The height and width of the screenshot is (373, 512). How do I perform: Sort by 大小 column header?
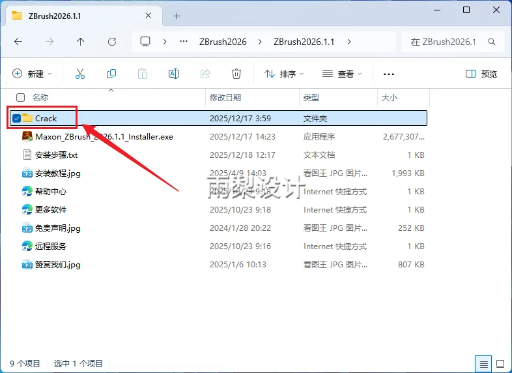coord(390,97)
